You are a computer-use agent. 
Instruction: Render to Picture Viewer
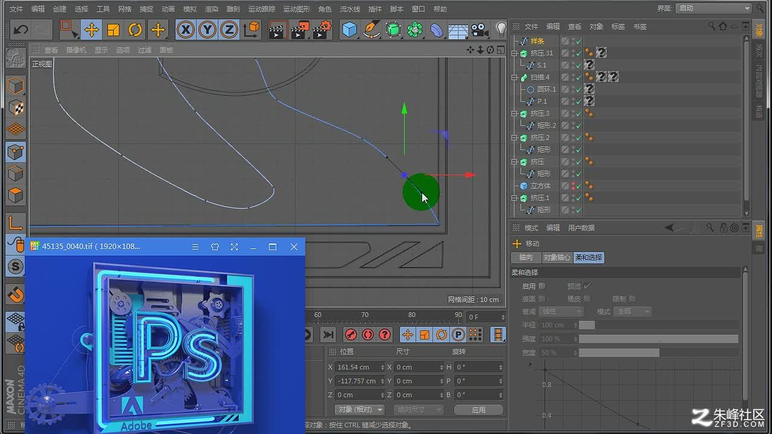[300, 30]
